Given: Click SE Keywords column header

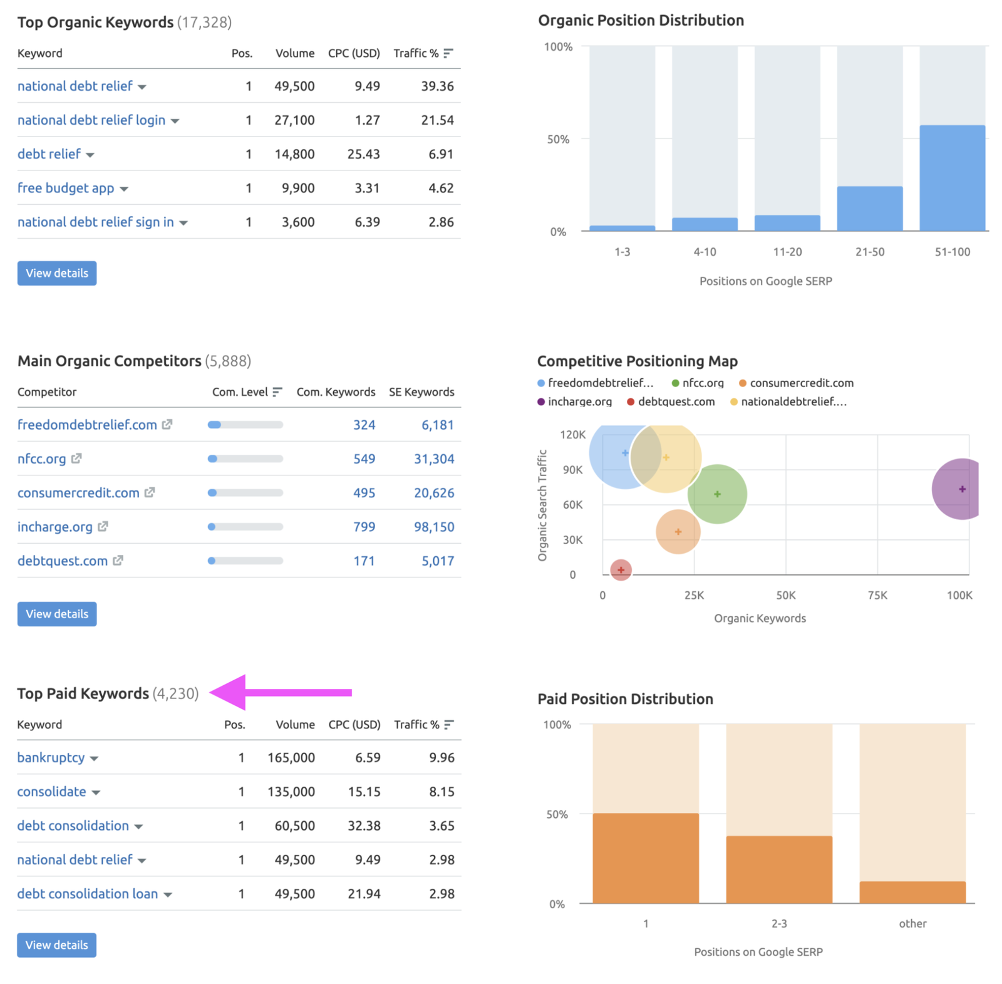Looking at the screenshot, I should coord(421,392).
